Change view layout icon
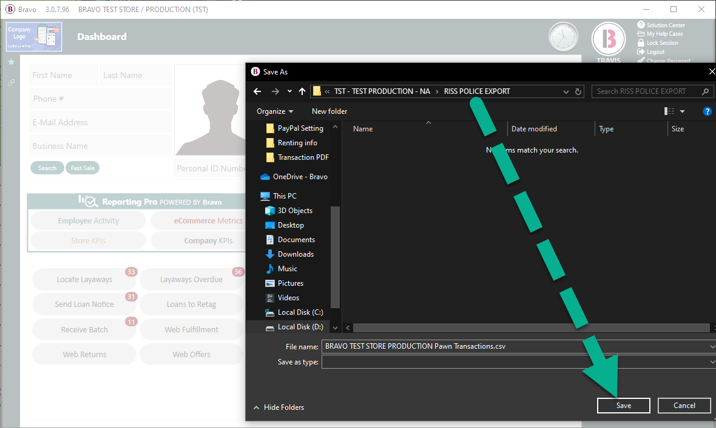This screenshot has width=716, height=428. [669, 111]
